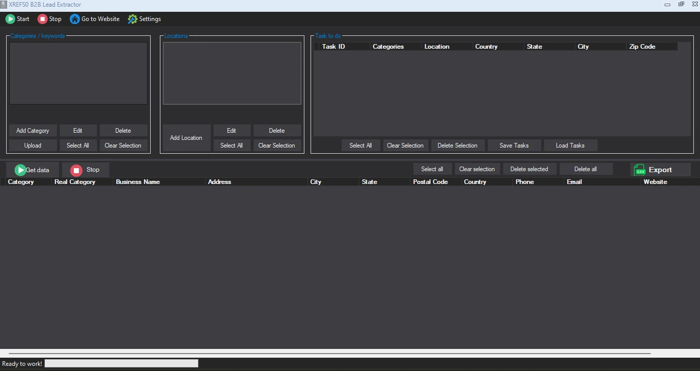Open Settings gear icon
The height and width of the screenshot is (371, 700).
point(133,19)
